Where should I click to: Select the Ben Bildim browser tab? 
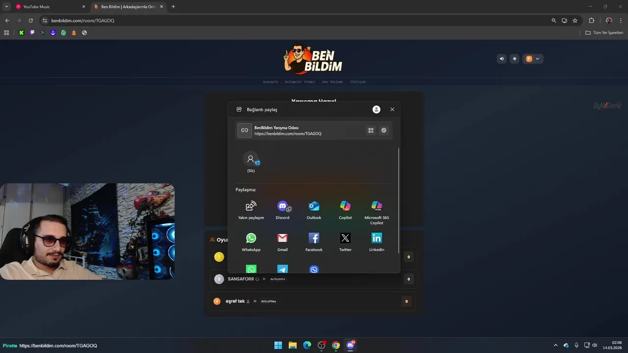[129, 7]
